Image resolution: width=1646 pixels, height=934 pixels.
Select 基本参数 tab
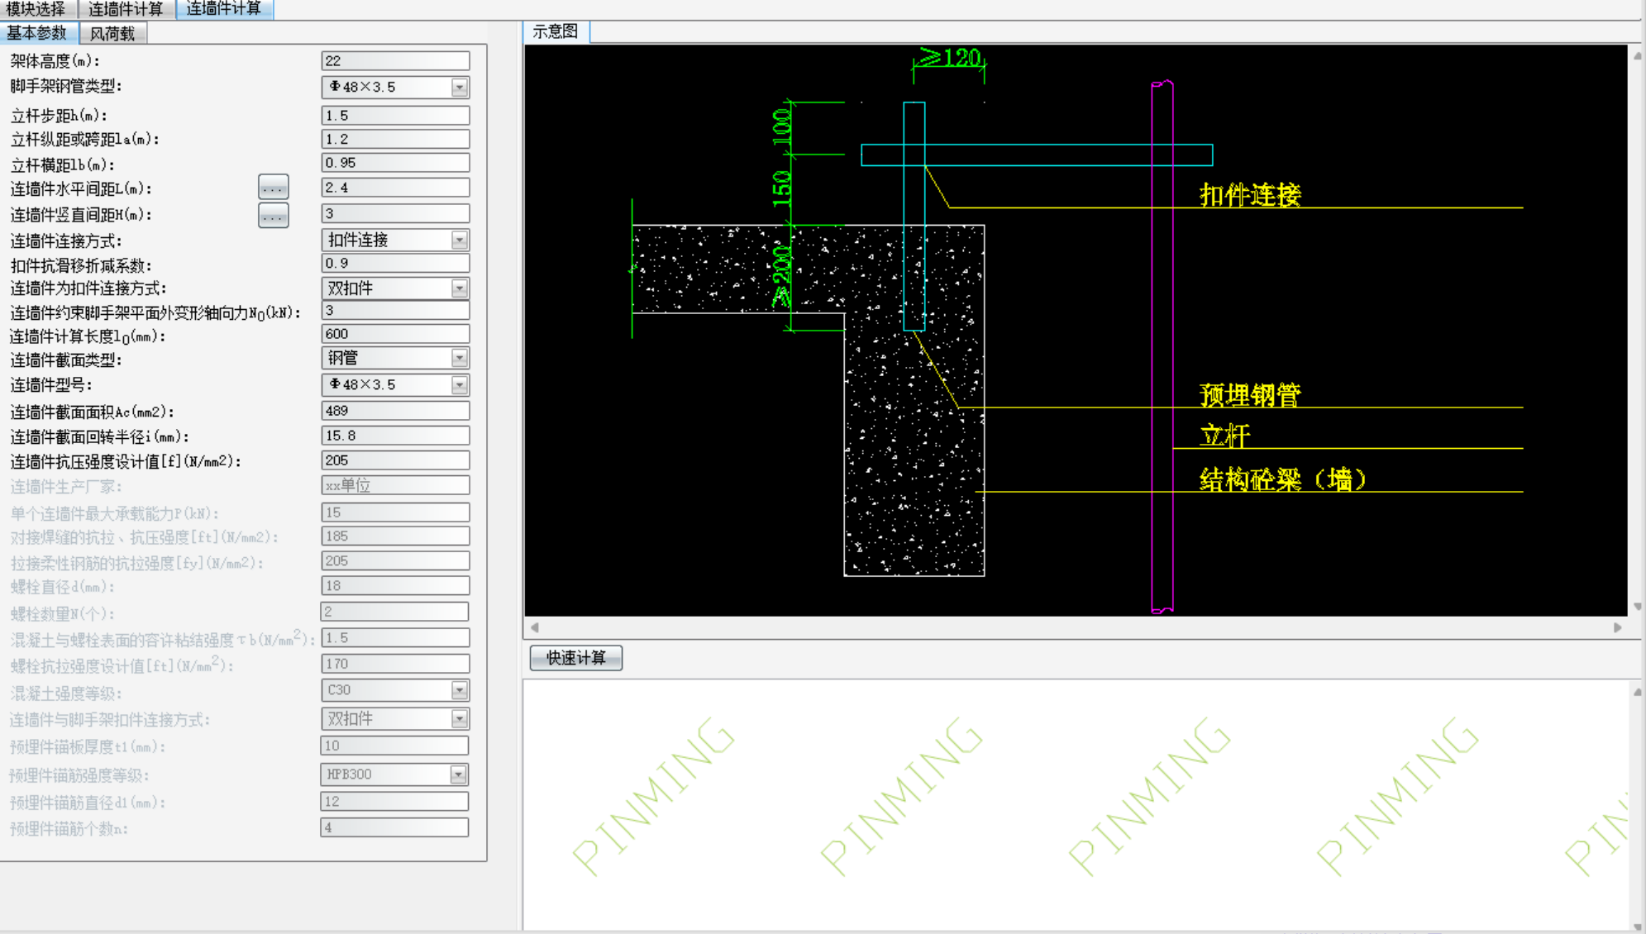coord(37,34)
